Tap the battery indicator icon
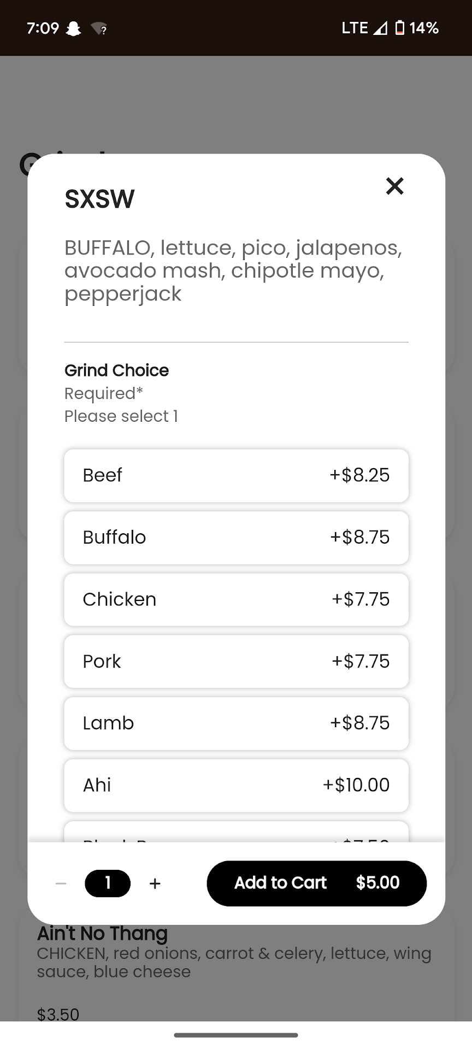472x1049 pixels. 400,28
